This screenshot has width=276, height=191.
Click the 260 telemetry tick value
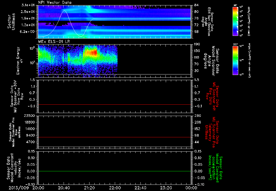198,116
